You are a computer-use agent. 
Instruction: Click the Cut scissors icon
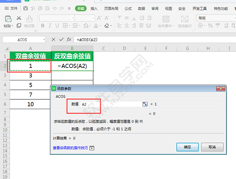click(x=19, y=18)
